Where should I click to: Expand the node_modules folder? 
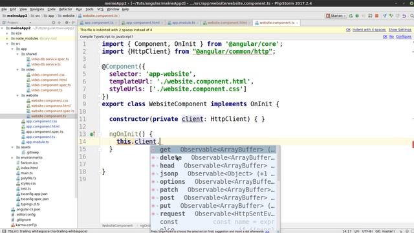[x=7, y=39]
